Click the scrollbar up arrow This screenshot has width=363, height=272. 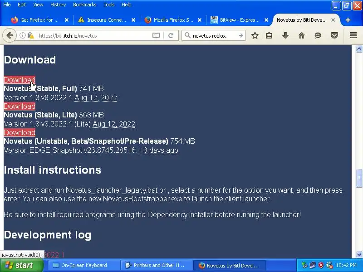pos(359,49)
